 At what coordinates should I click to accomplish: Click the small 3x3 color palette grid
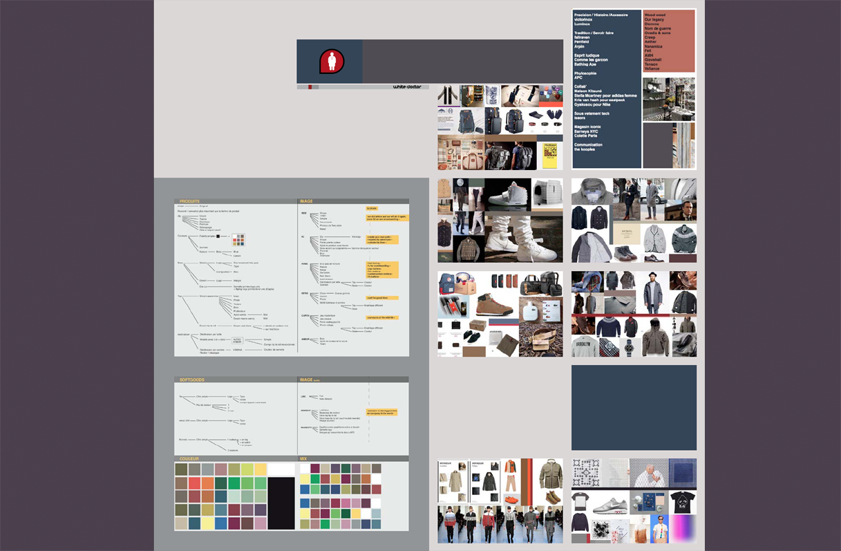click(239, 240)
